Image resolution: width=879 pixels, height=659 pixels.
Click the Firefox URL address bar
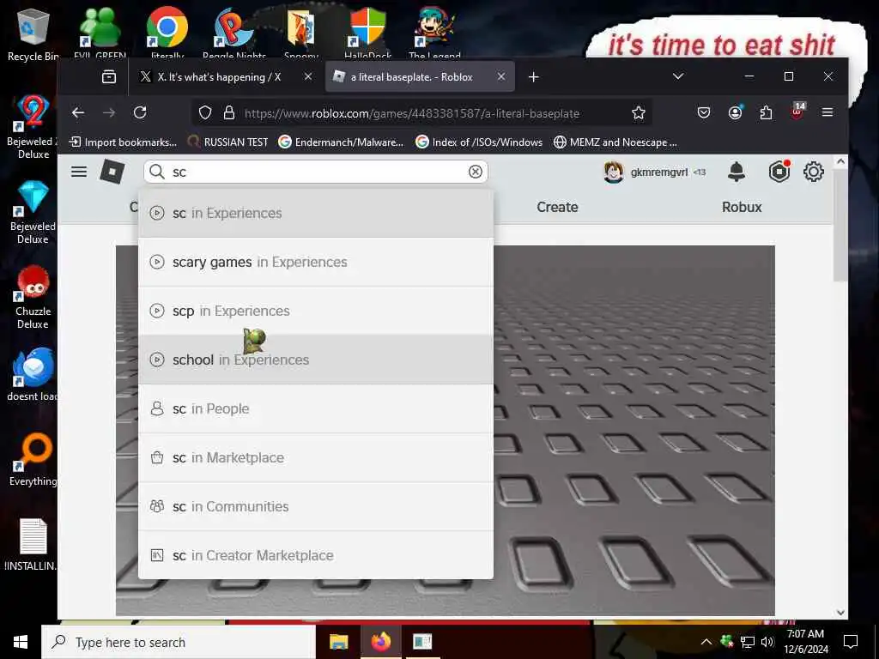click(x=421, y=113)
